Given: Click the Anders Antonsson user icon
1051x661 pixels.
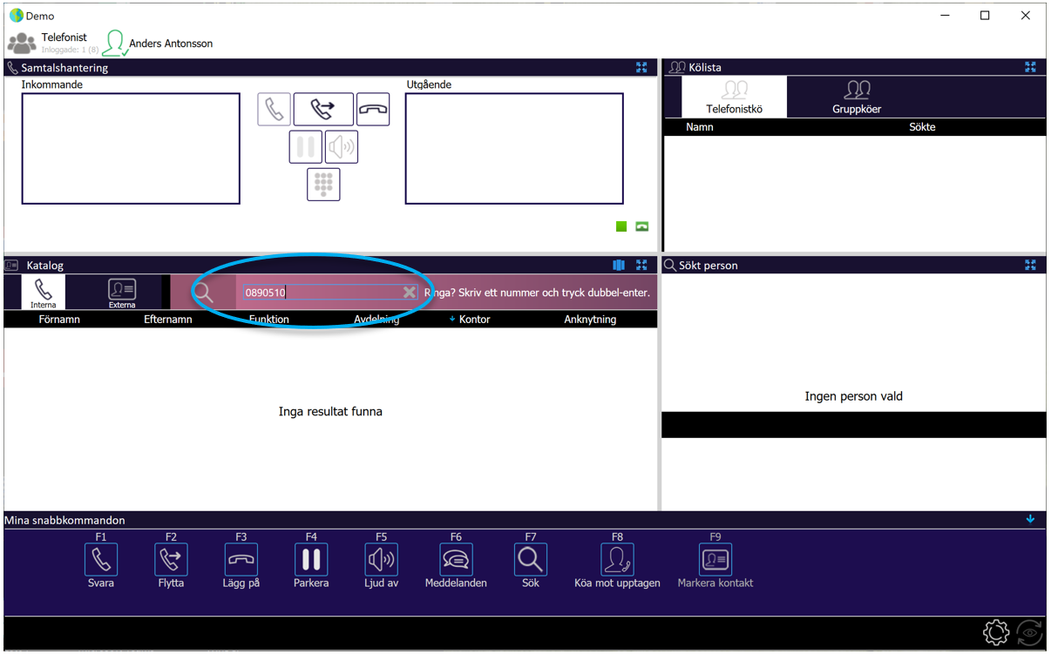Looking at the screenshot, I should (114, 44).
